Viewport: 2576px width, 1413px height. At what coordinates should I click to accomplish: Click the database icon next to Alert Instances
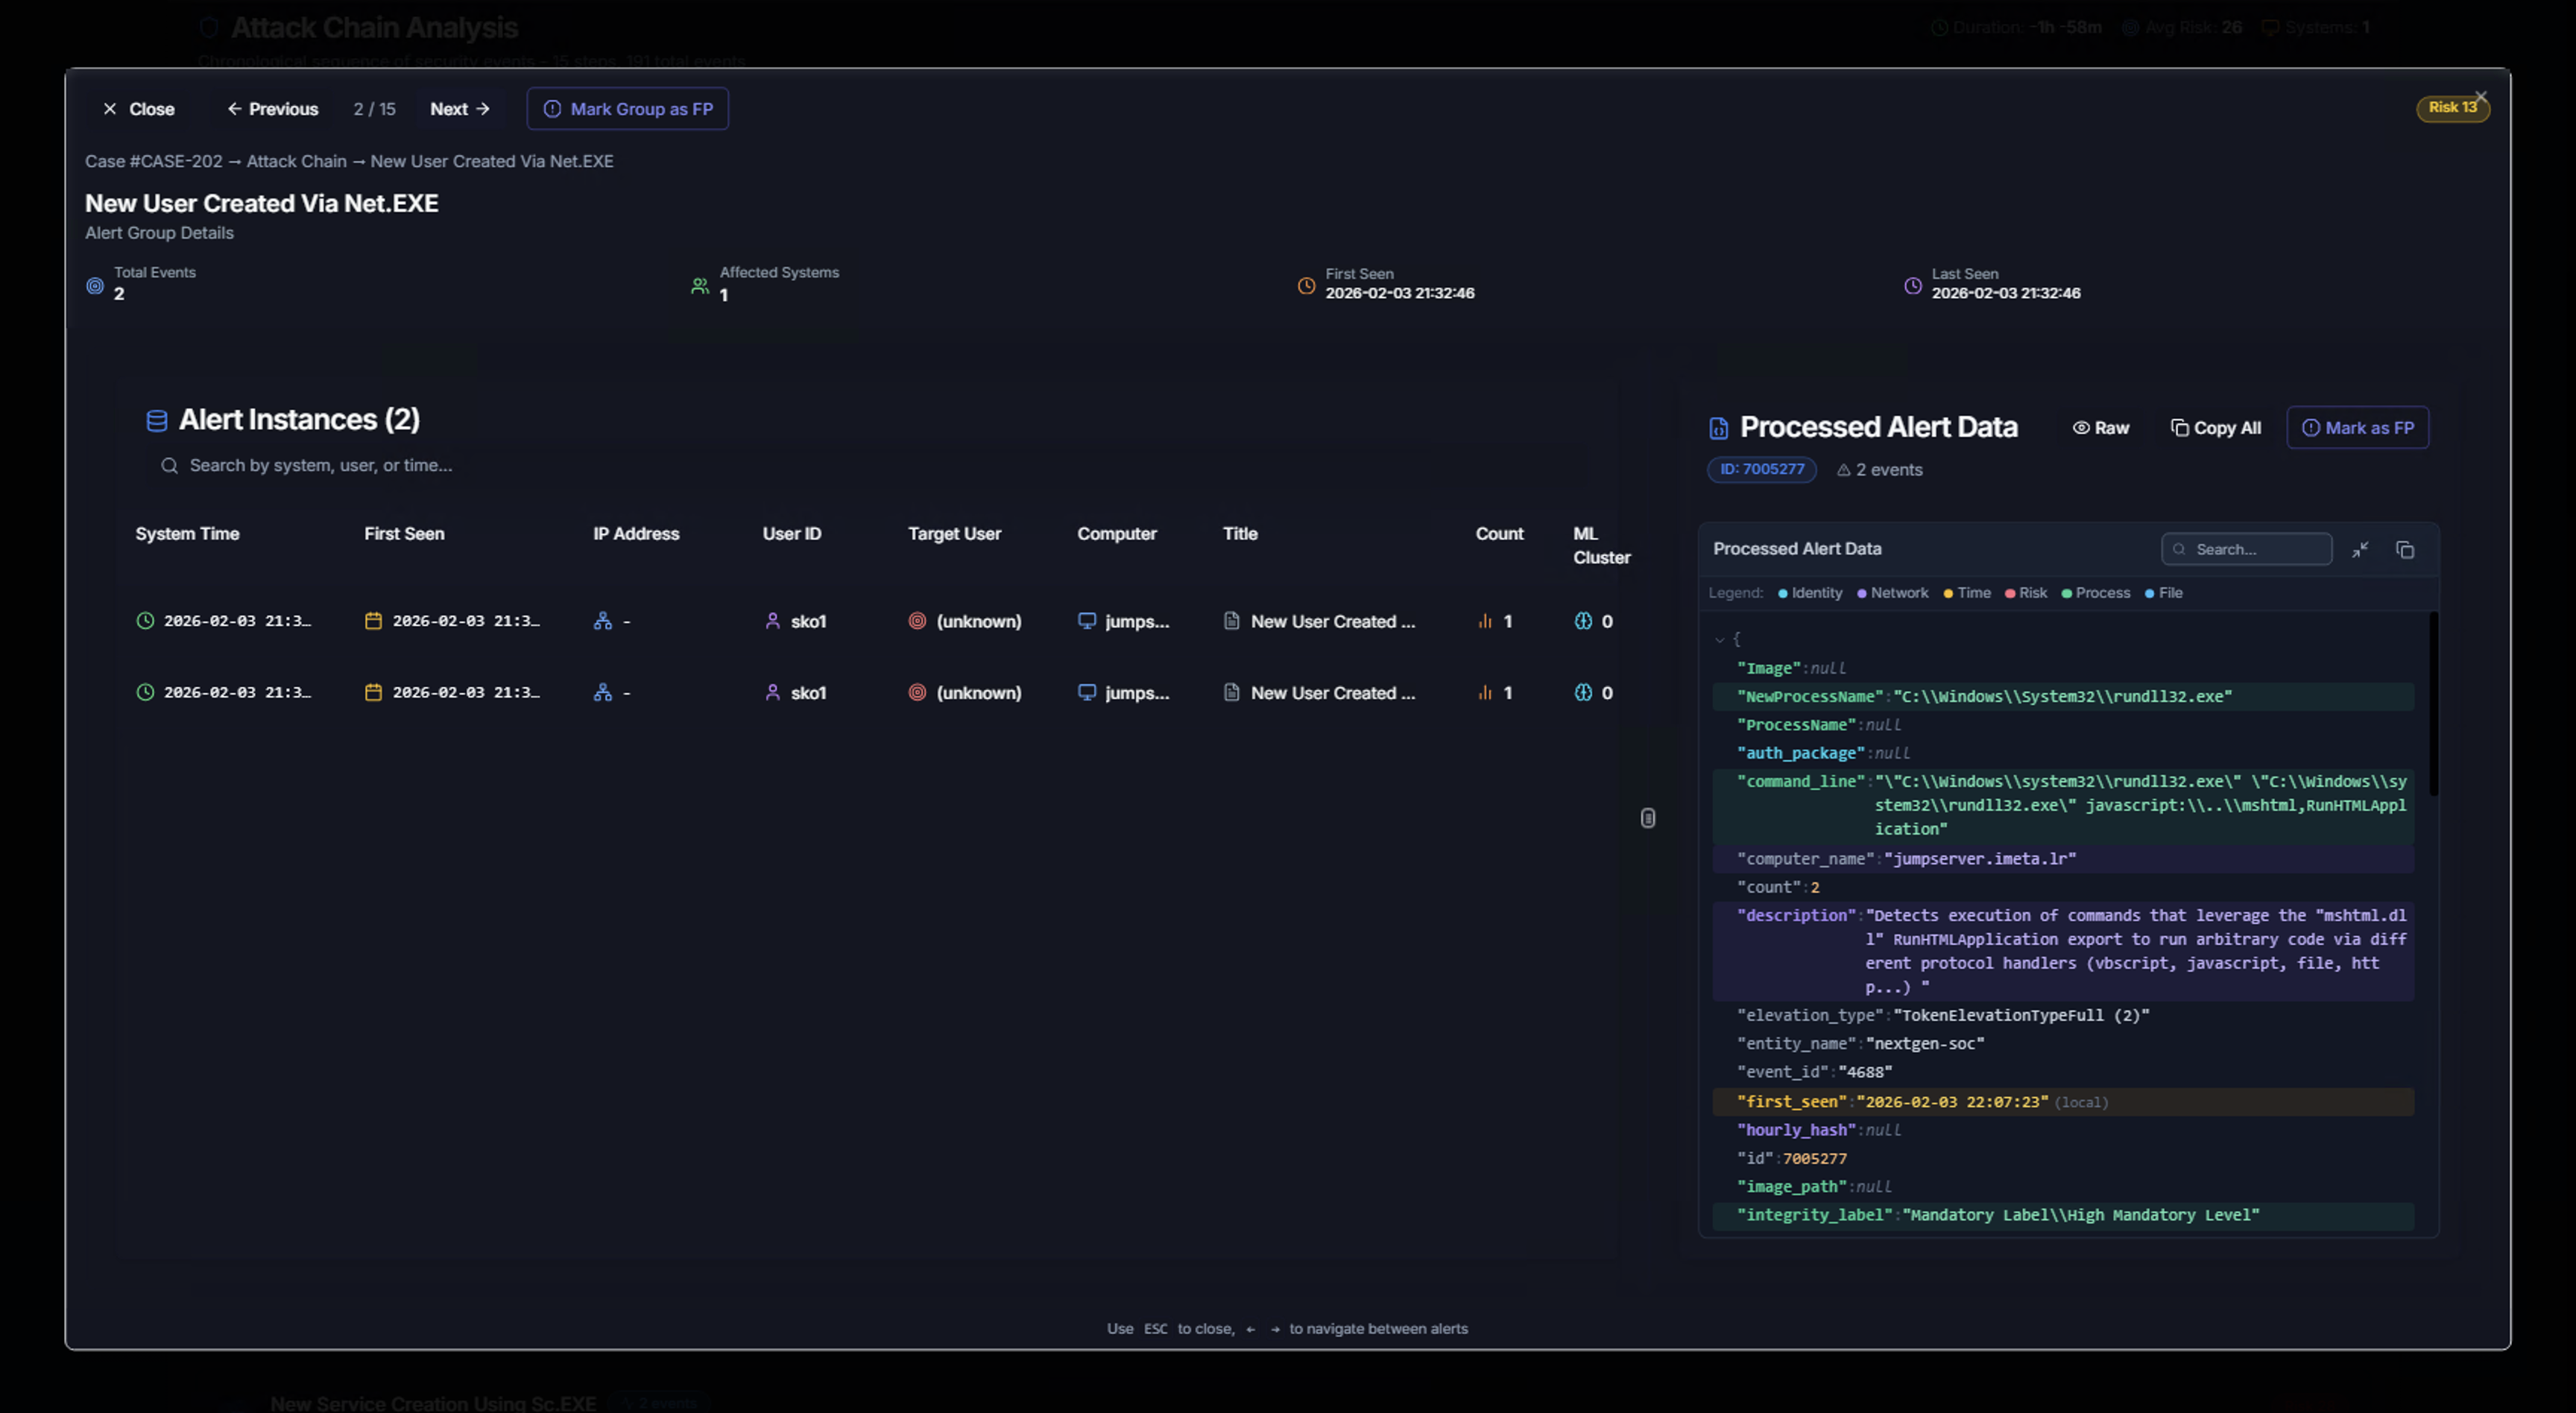click(156, 420)
